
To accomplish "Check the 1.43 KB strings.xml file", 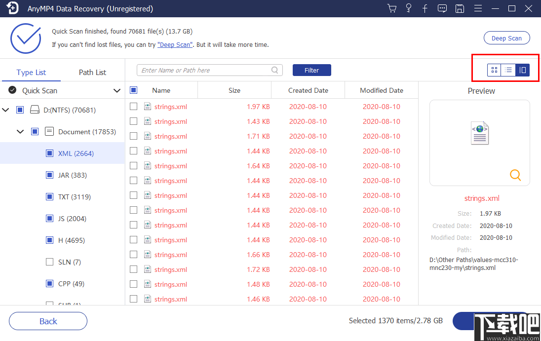I will 134,121.
